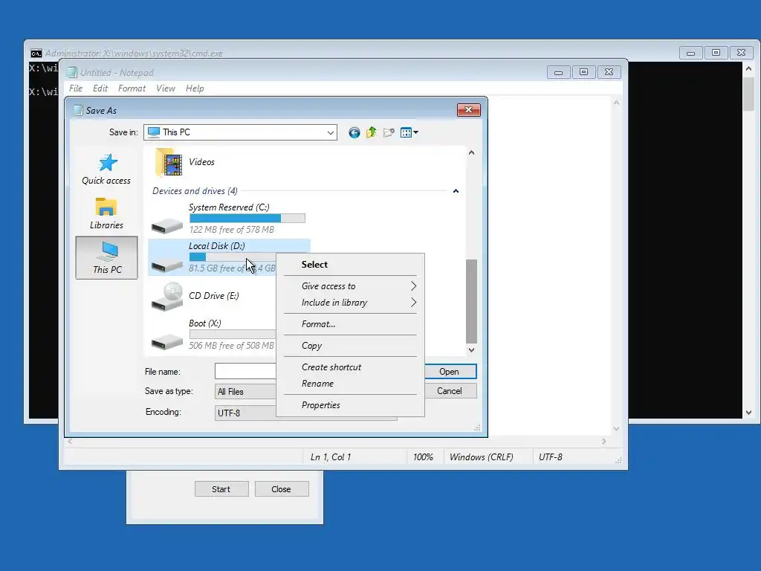Select This PC in the places bar
The height and width of the screenshot is (571, 761).
(107, 258)
